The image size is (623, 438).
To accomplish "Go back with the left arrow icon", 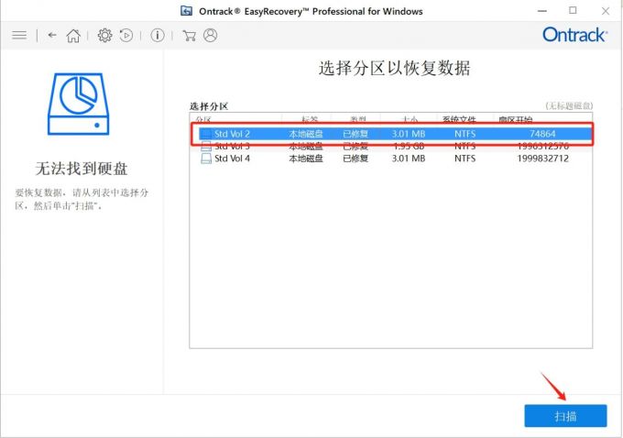I will (52, 35).
